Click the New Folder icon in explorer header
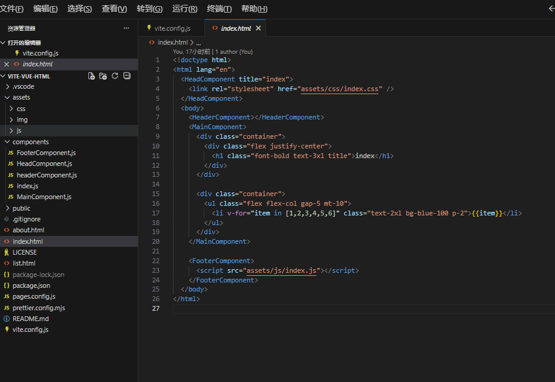Image resolution: width=555 pixels, height=382 pixels. [103, 76]
